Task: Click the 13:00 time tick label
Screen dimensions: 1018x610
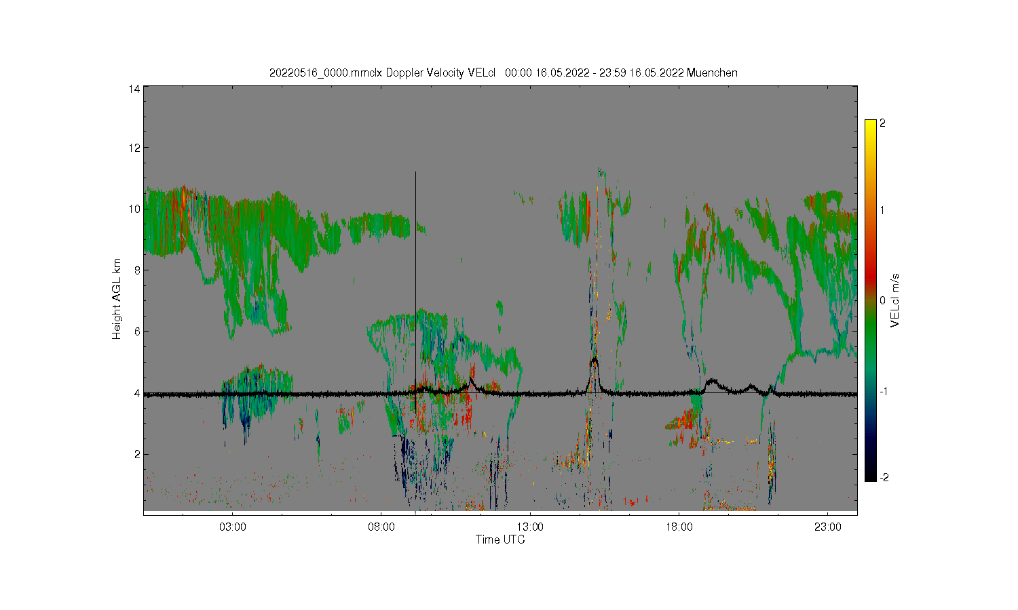Action: [530, 527]
